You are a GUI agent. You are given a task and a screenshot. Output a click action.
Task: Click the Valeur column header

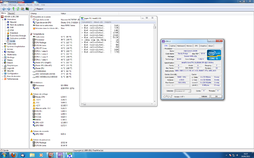[x=63, y=14]
